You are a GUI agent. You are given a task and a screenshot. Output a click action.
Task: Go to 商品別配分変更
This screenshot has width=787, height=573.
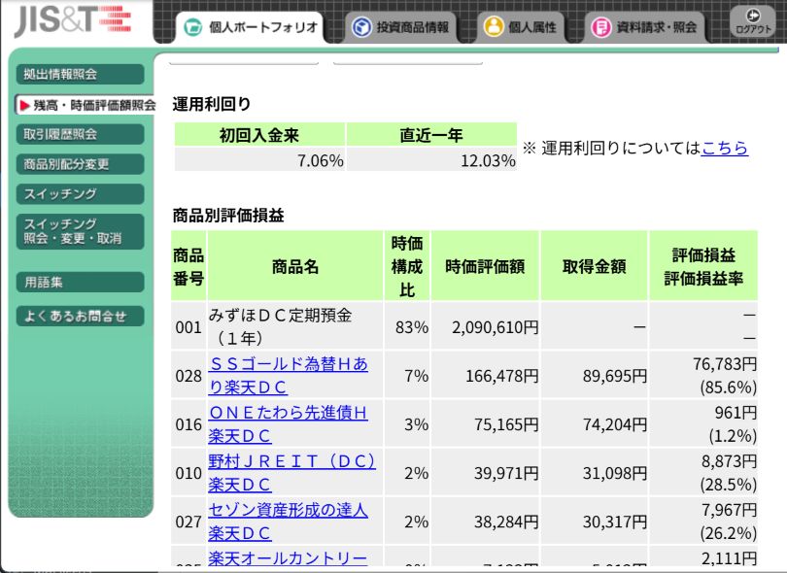coord(80,164)
